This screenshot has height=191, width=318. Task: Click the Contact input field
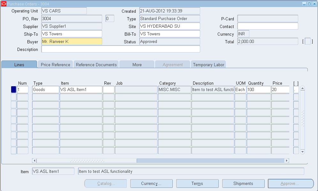[267, 26]
